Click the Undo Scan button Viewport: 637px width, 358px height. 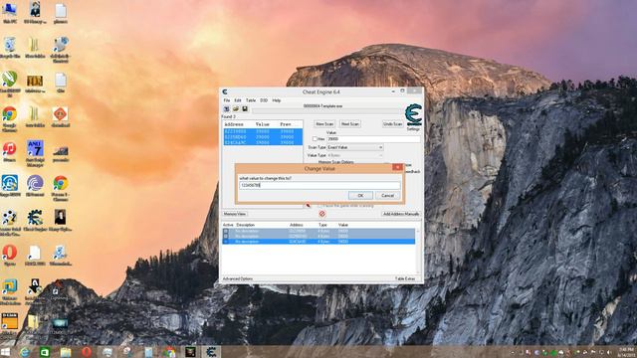tap(393, 124)
